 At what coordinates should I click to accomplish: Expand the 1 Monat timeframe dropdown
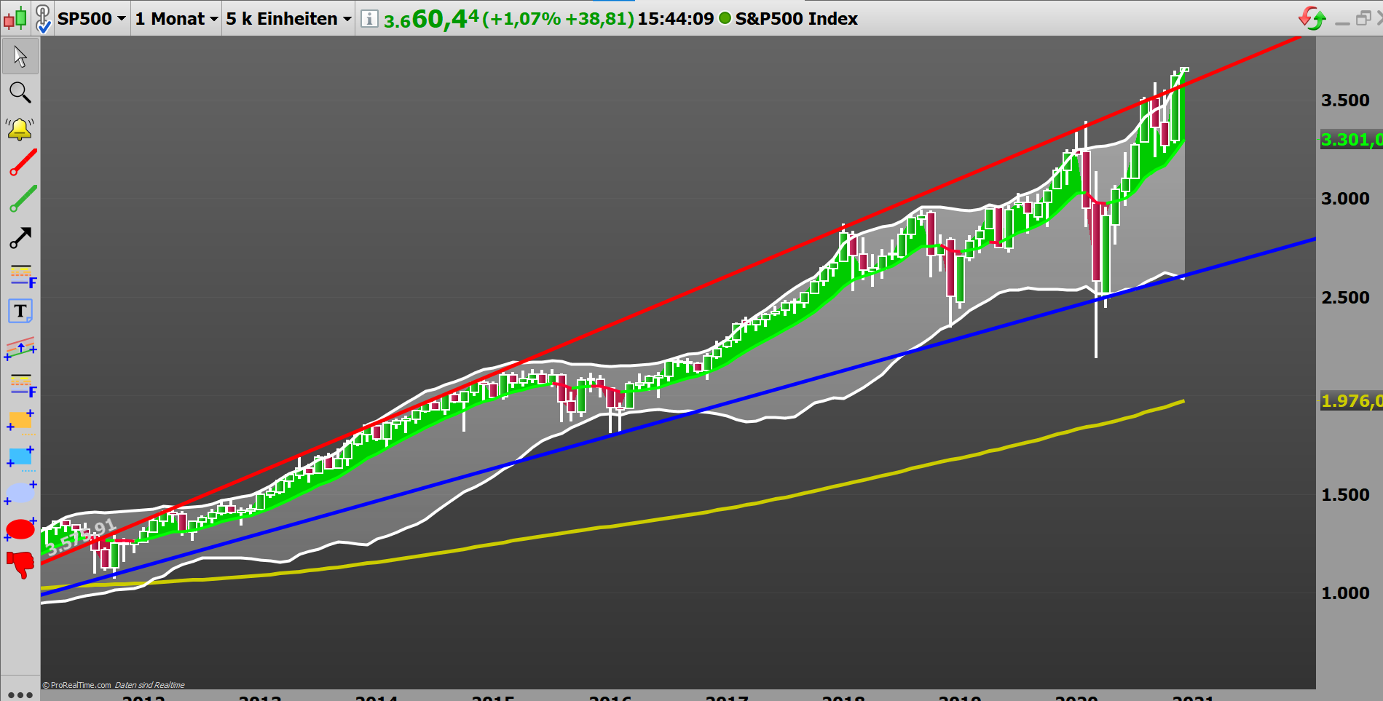pos(175,18)
